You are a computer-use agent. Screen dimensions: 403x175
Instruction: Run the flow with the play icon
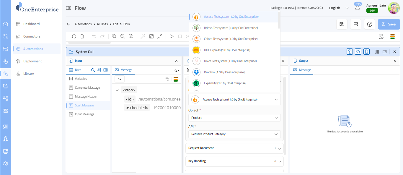pyautogui.click(x=172, y=36)
